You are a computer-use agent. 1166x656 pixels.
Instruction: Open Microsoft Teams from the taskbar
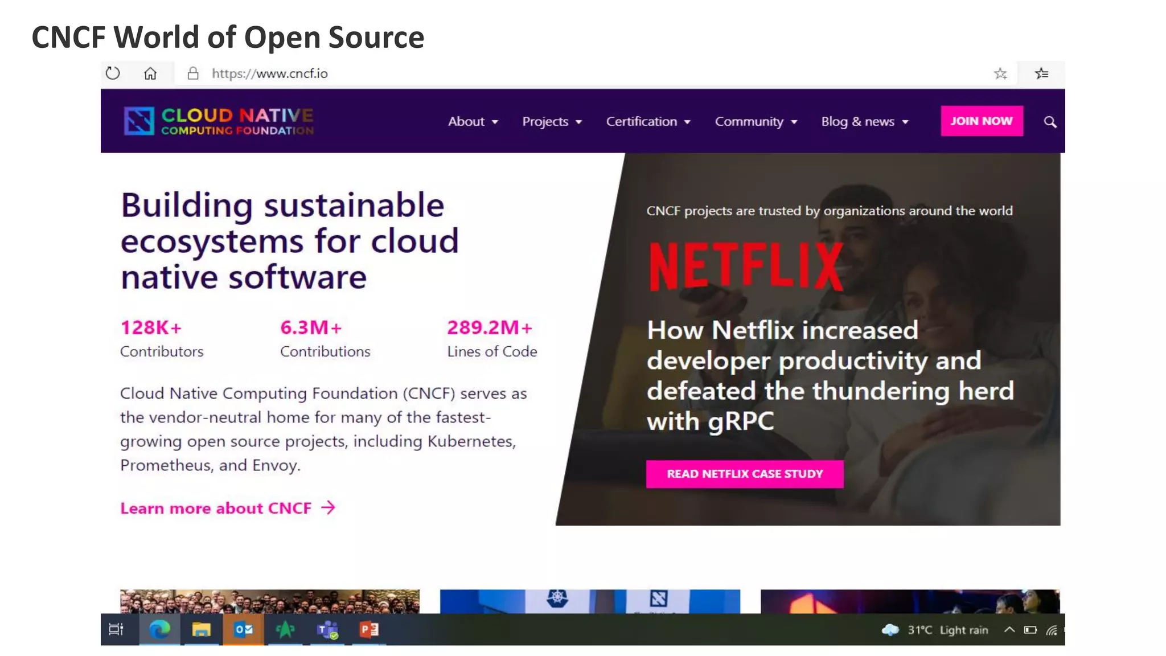tap(327, 630)
